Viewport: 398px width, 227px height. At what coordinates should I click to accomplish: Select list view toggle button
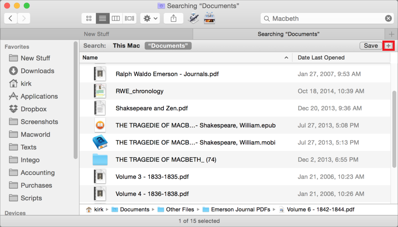click(x=103, y=18)
